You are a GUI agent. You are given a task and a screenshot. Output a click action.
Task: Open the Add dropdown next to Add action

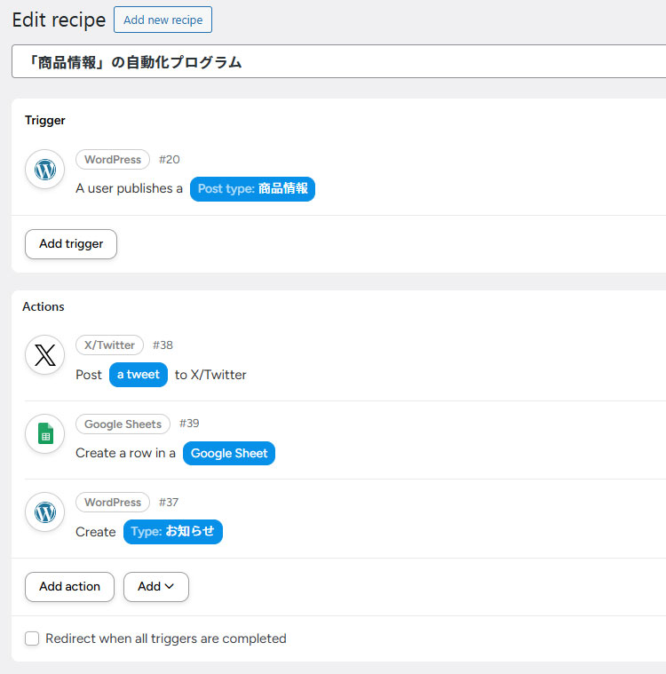[x=156, y=587]
